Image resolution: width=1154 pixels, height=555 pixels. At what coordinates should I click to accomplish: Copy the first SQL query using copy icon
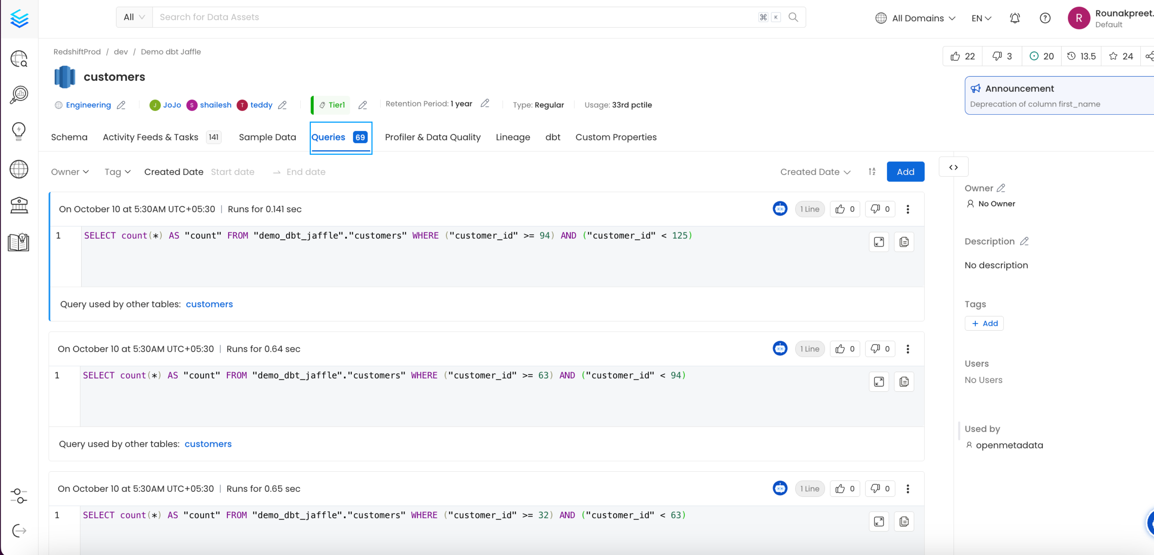[x=903, y=242]
